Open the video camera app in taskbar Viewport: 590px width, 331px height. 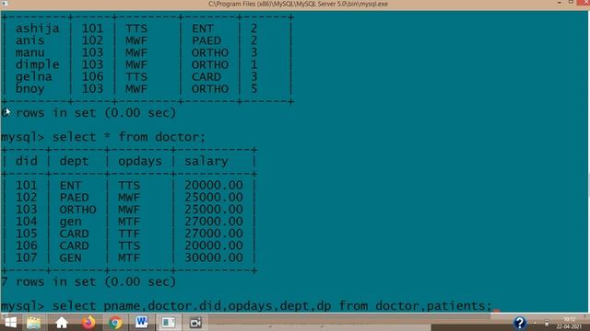[195, 323]
